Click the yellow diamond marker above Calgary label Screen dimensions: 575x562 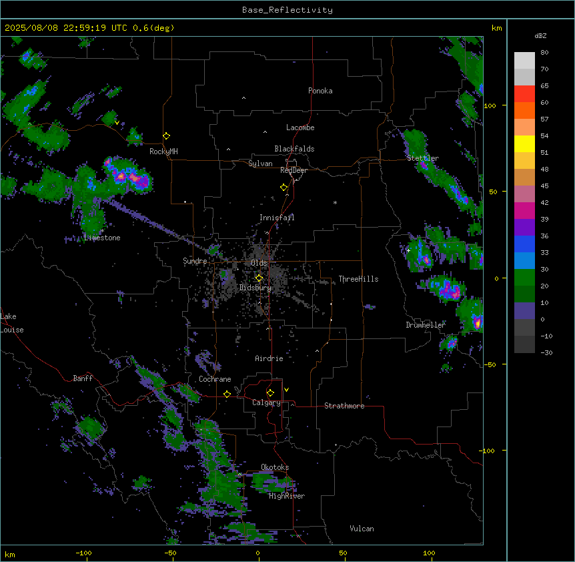click(270, 393)
